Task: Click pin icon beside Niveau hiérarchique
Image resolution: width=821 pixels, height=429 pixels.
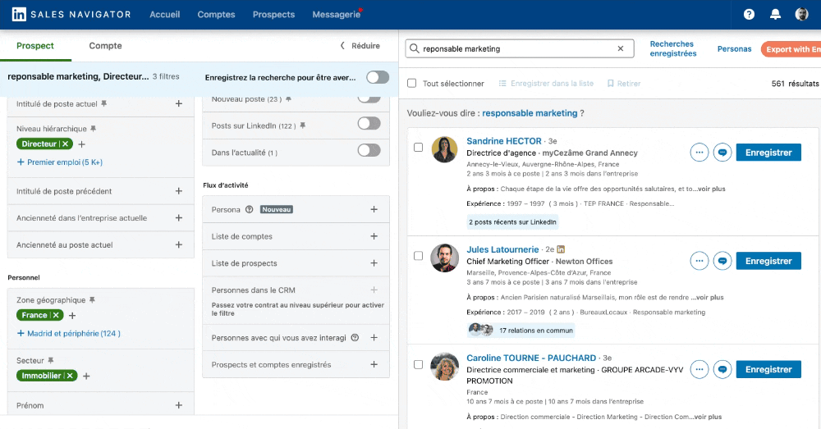Action: [x=94, y=128]
